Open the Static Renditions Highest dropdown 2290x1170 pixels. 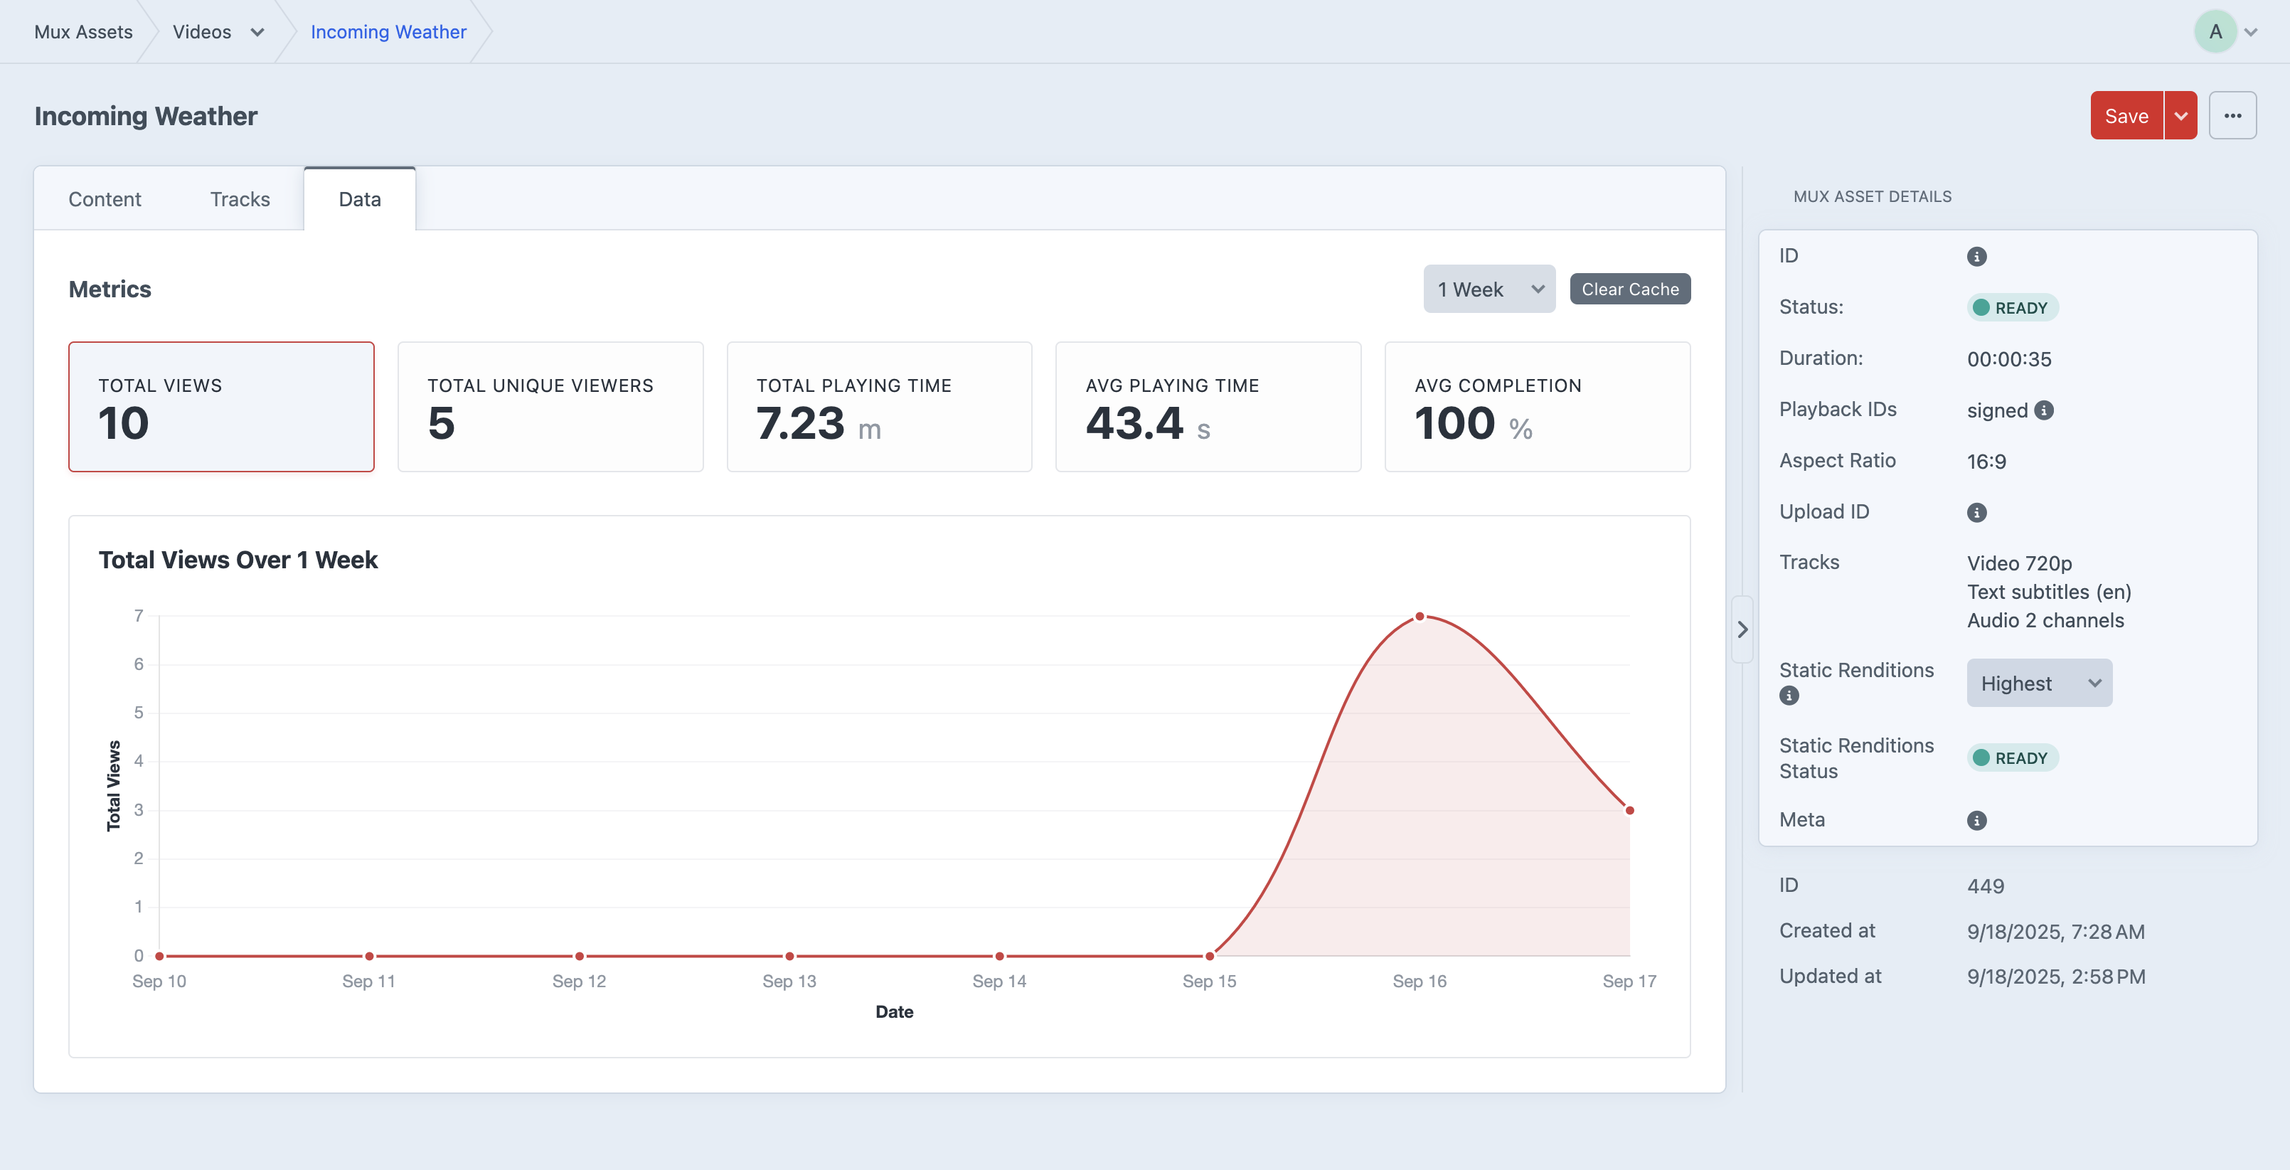click(x=2038, y=683)
